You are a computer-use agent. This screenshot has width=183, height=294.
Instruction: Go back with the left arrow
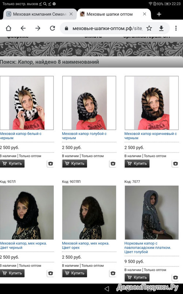click(23, 28)
